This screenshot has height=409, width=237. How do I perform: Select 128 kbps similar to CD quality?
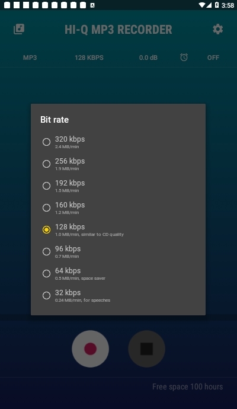click(118, 229)
